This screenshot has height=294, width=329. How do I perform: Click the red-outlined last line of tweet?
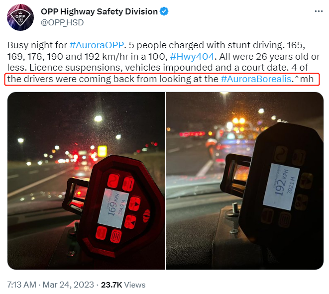162,79
